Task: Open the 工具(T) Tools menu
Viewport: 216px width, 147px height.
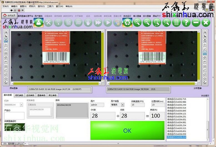Action: (50, 6)
